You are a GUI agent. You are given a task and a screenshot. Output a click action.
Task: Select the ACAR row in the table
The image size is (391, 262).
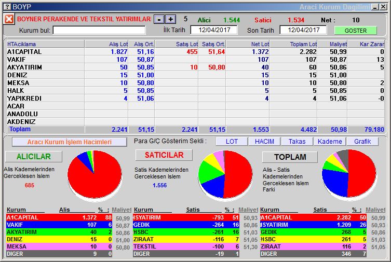pyautogui.click(x=195, y=106)
